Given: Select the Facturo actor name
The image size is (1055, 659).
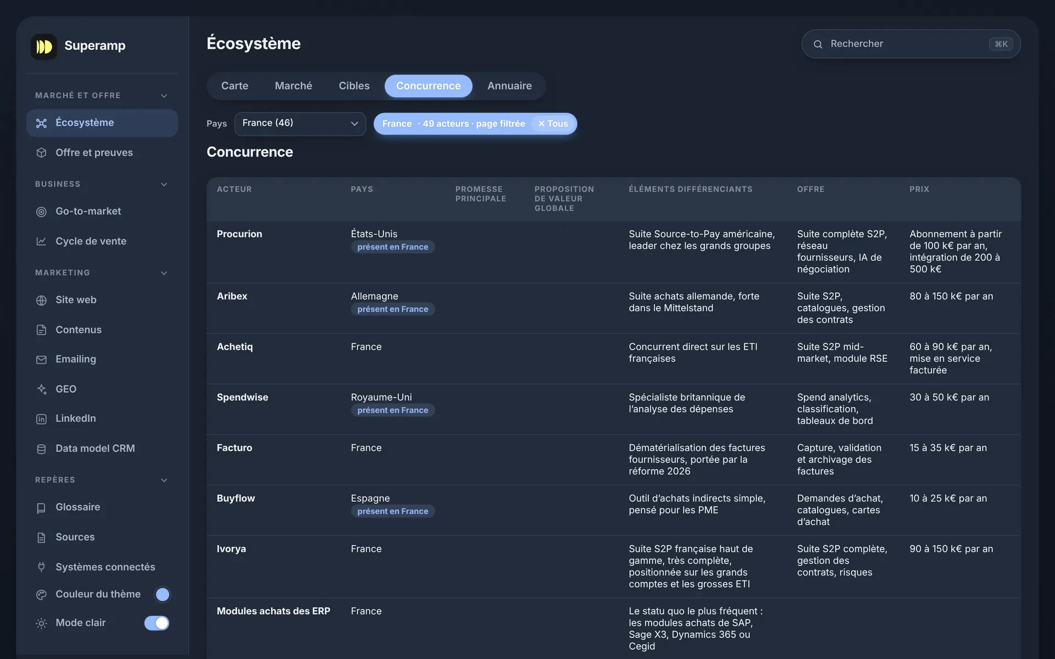Looking at the screenshot, I should pyautogui.click(x=234, y=448).
